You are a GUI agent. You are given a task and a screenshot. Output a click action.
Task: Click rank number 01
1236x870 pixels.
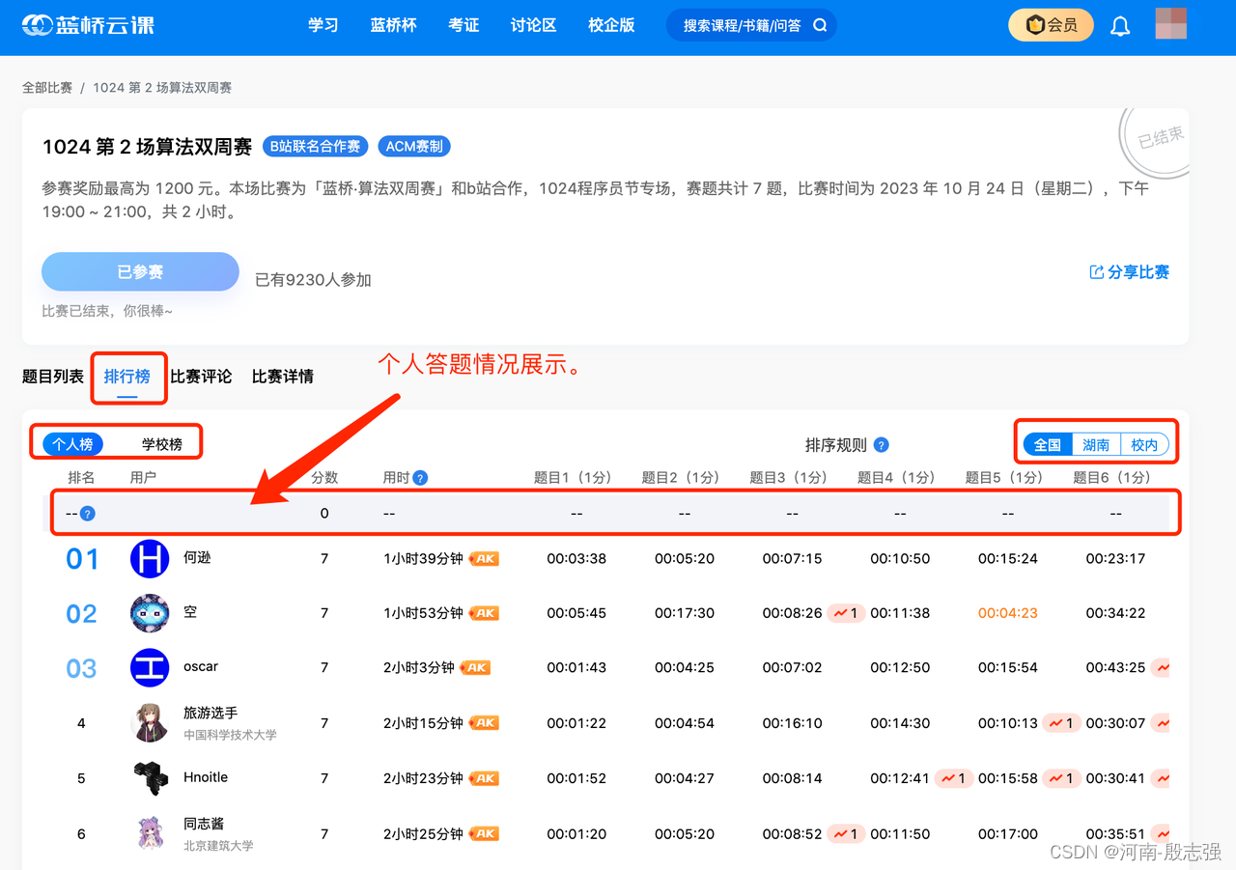82,559
